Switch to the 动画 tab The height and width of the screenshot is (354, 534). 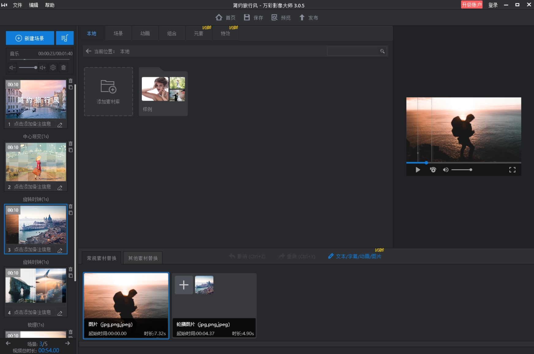(x=145, y=33)
